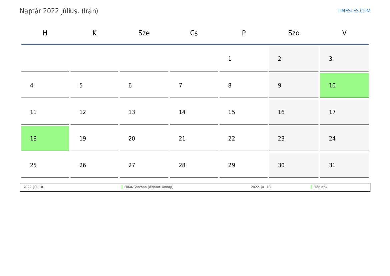The height and width of the screenshot is (276, 390).
Task: Click on date 15 in the Friday column
Action: coord(232,112)
